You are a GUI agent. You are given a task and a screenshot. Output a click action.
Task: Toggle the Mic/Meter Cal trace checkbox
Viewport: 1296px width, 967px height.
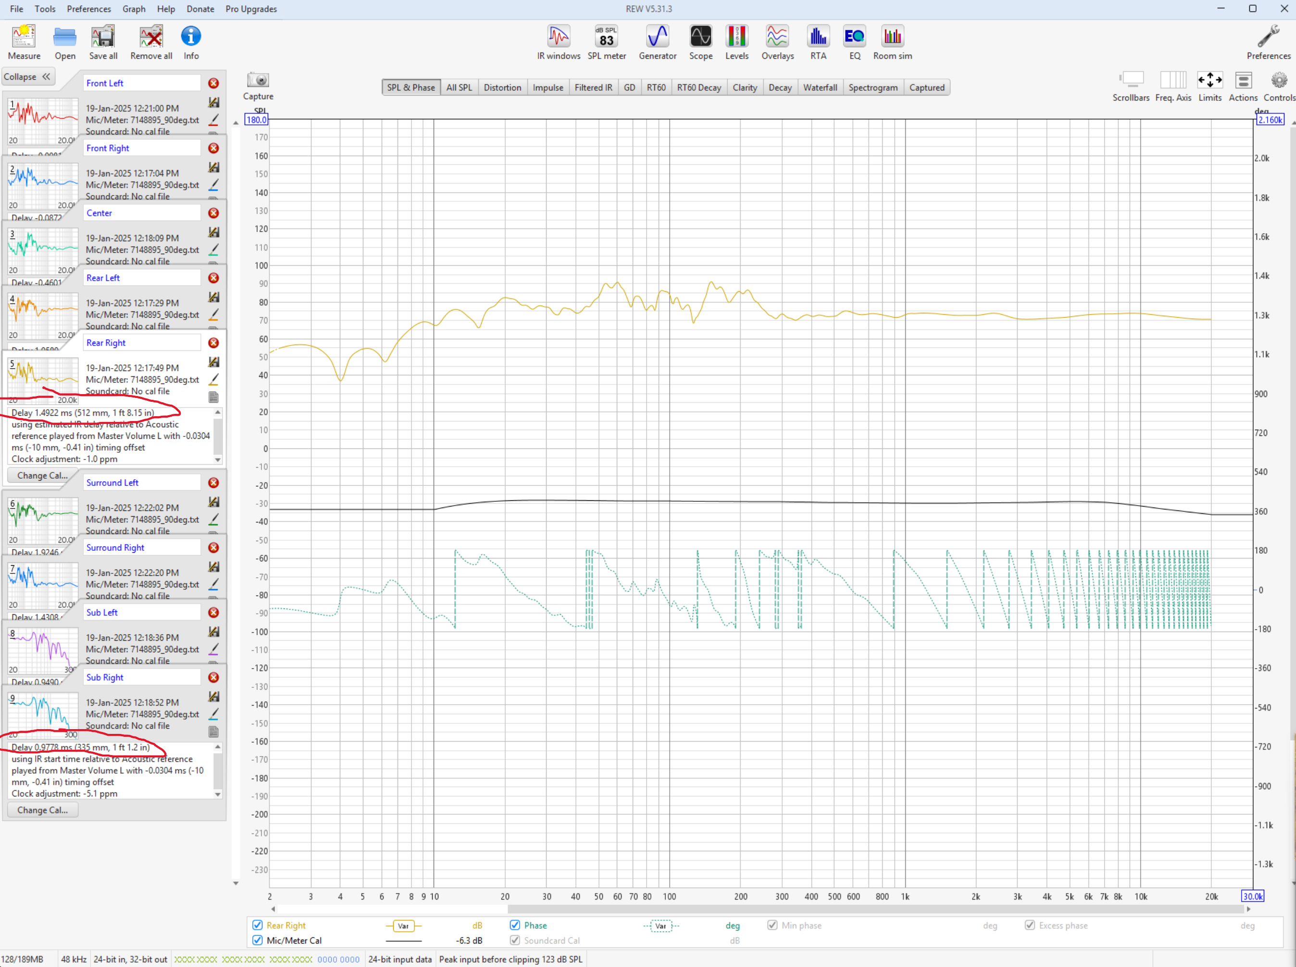tap(257, 940)
